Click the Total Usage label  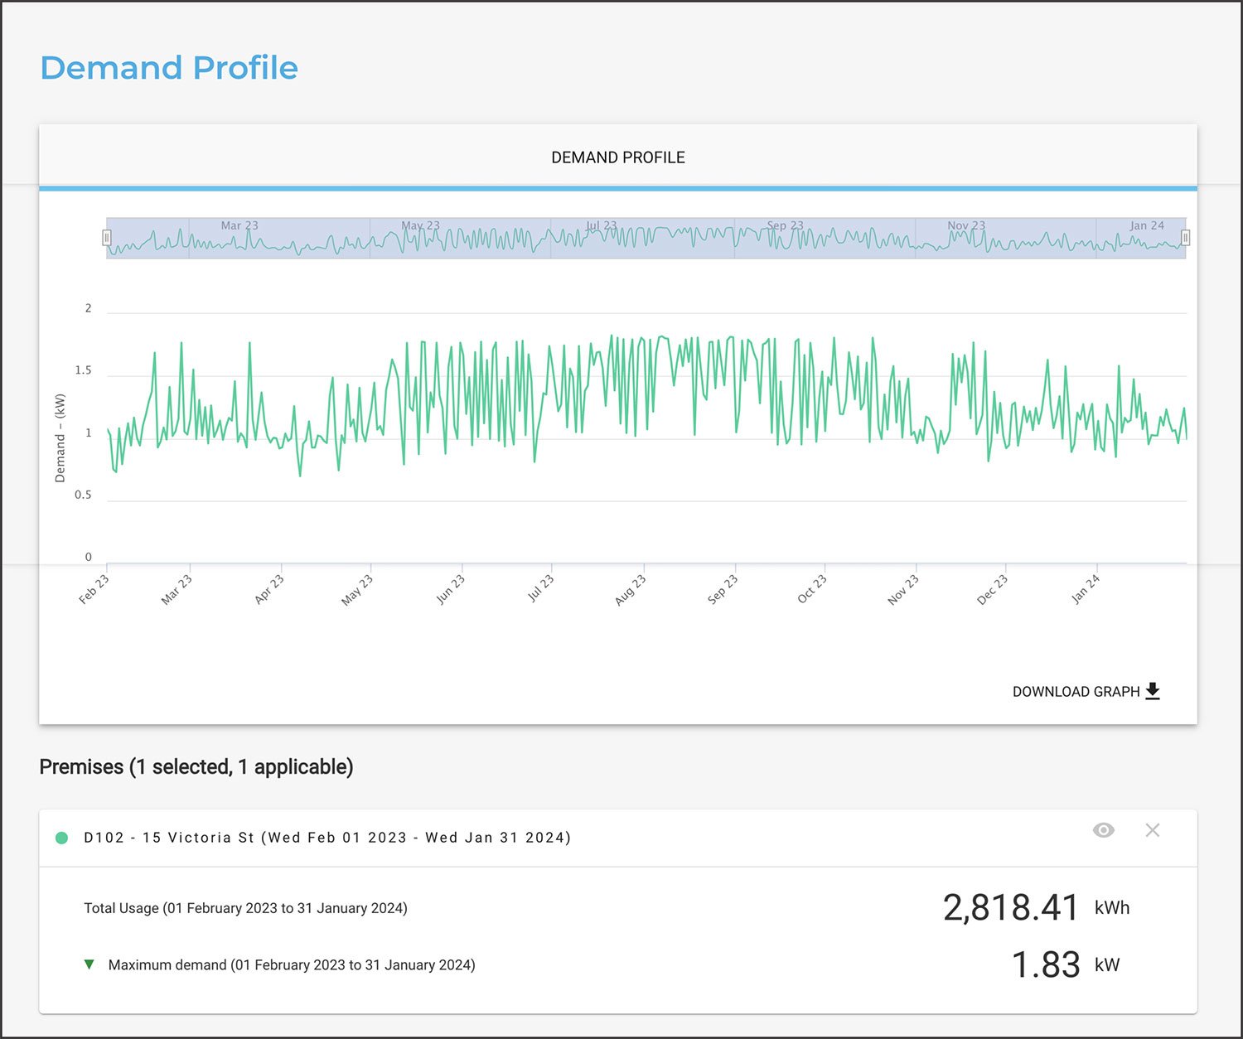point(245,908)
